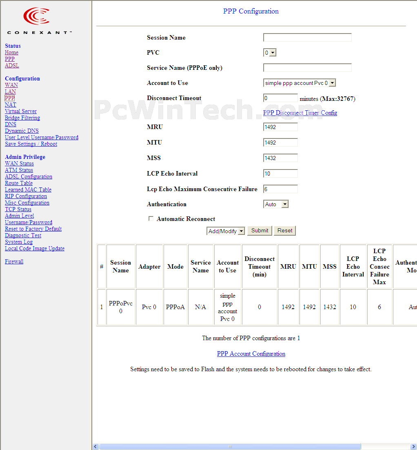Image resolution: width=417 pixels, height=450 pixels.
Task: Open the System Log link
Action: click(x=19, y=242)
